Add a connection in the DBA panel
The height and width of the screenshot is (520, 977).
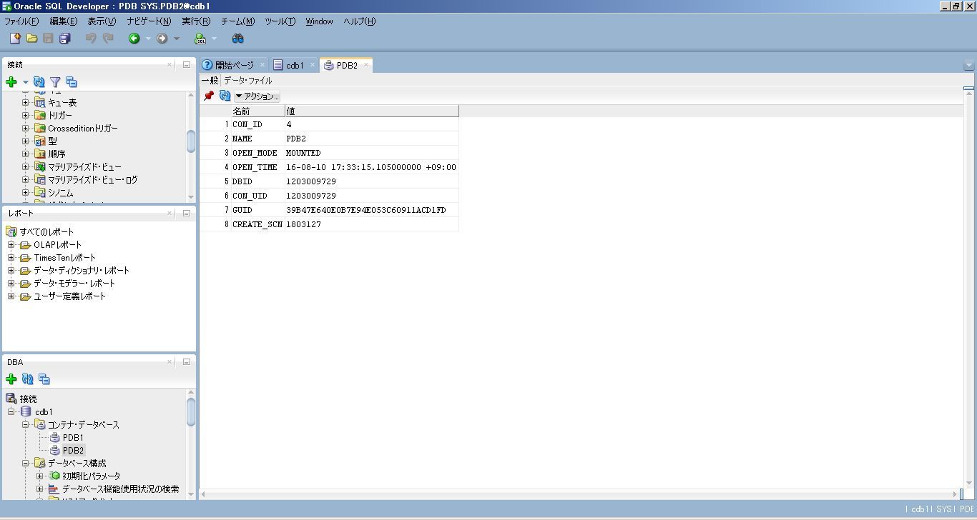click(11, 379)
